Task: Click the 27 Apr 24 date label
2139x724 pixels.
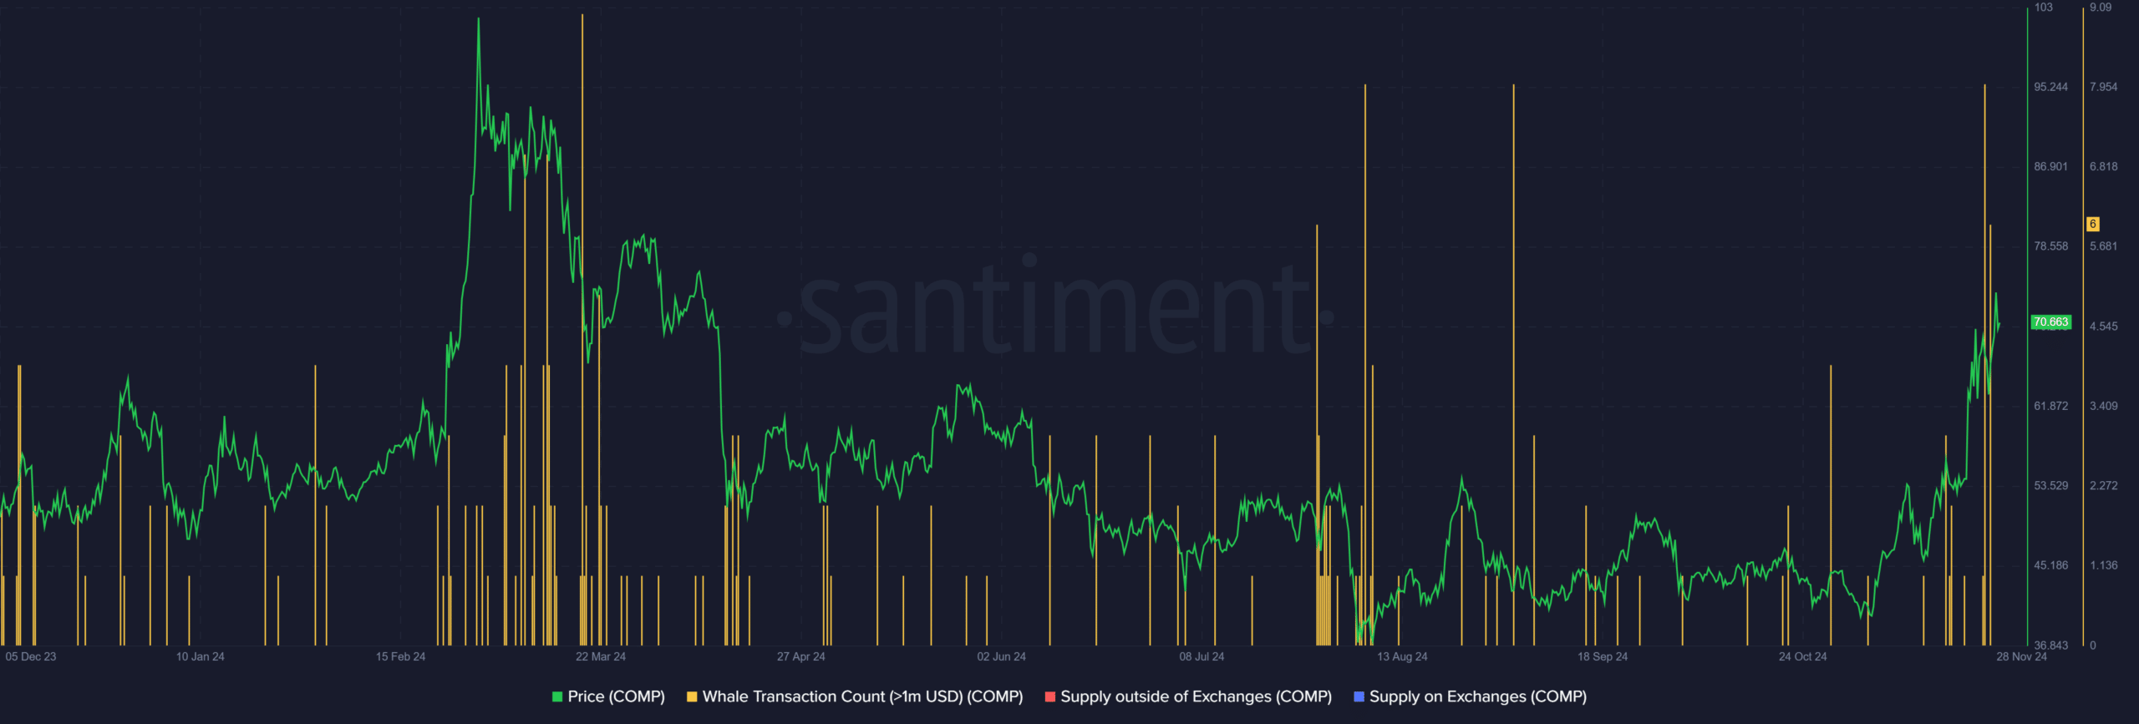Action: point(801,656)
